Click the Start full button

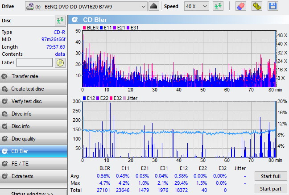point(271,176)
